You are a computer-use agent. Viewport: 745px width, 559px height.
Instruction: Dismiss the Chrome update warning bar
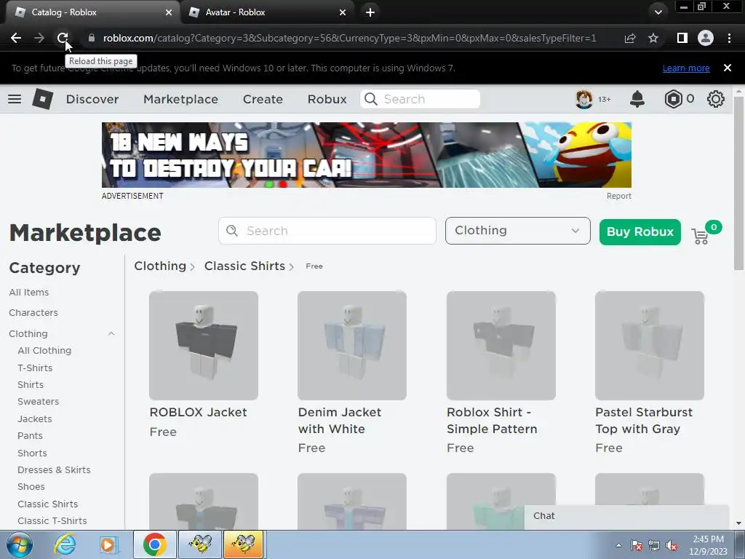click(x=727, y=68)
